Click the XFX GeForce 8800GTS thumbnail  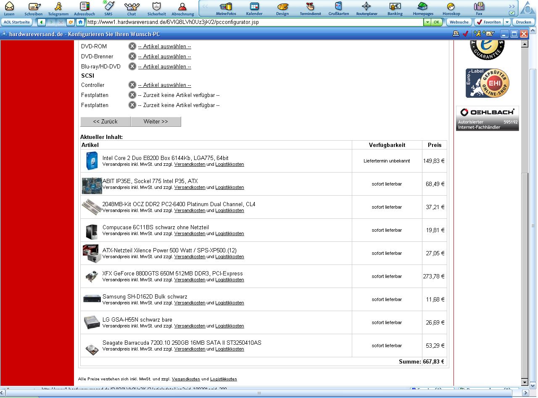click(92, 276)
